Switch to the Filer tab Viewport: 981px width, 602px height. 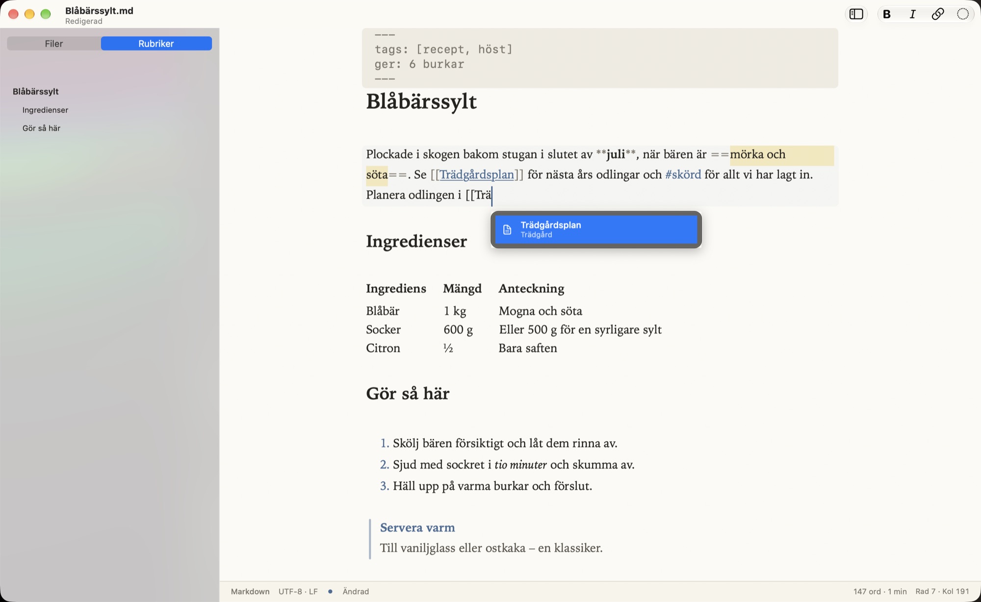[x=54, y=44]
